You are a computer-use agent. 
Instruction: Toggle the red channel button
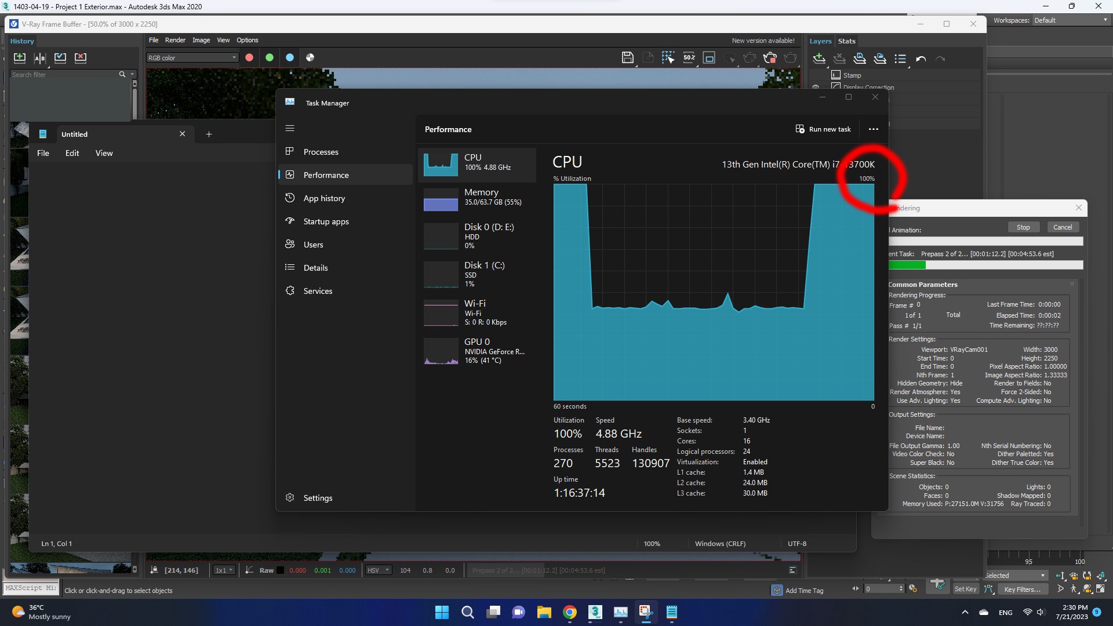(x=249, y=57)
